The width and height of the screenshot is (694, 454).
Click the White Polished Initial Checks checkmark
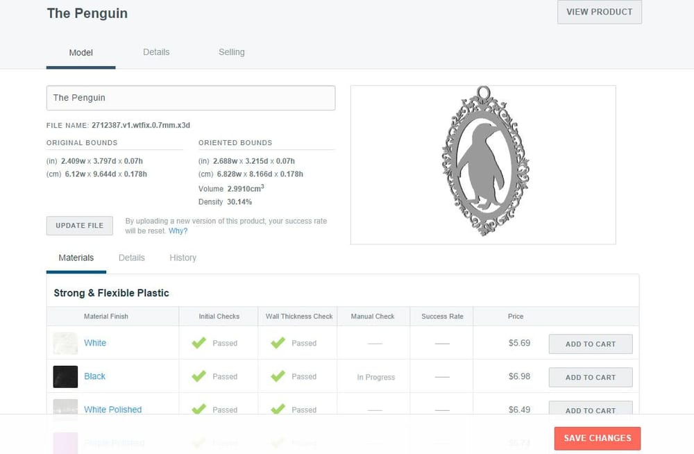[x=198, y=409]
